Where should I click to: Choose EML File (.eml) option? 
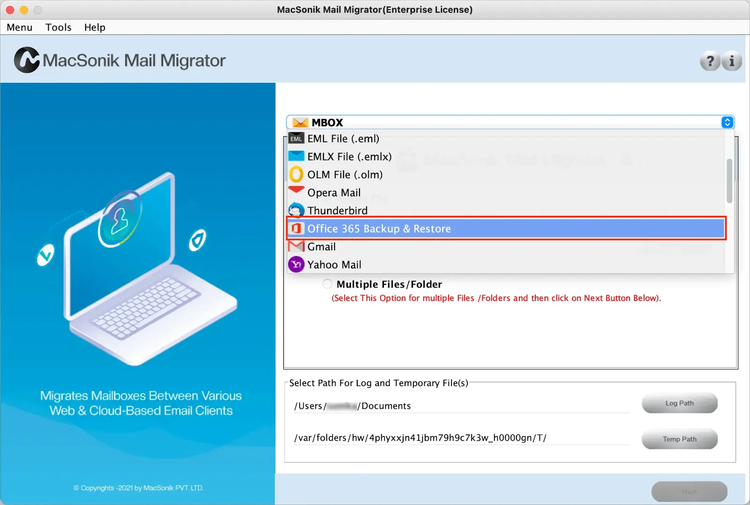(506, 139)
